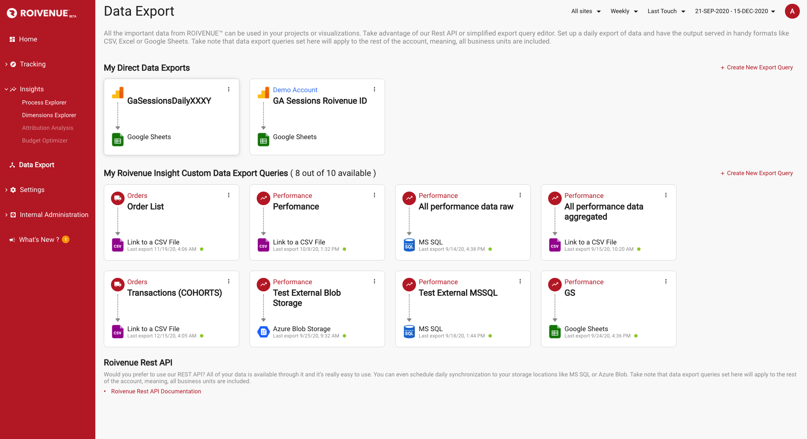
Task: Click the What's New megaphone icon
Action: coord(12,240)
